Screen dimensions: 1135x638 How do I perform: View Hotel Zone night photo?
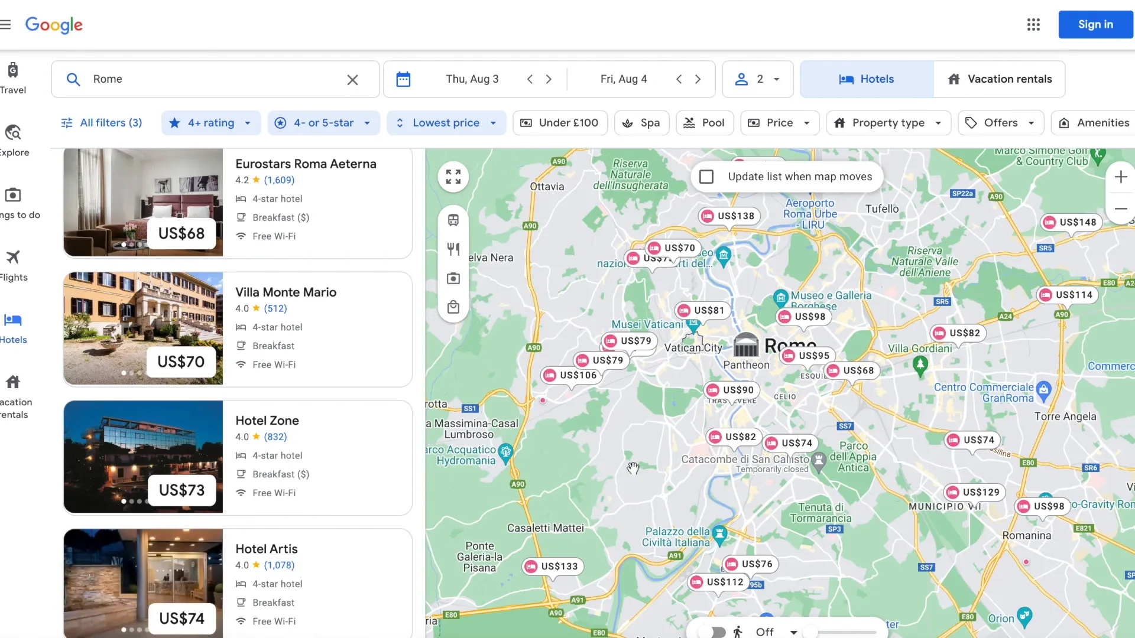click(143, 457)
